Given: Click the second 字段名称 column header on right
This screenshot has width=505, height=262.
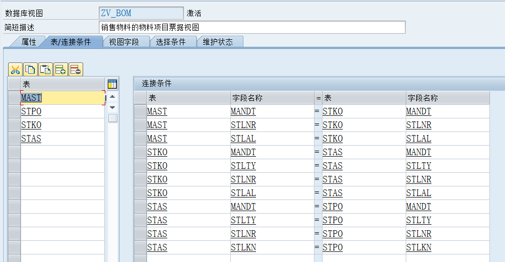Looking at the screenshot, I should click(x=448, y=98).
